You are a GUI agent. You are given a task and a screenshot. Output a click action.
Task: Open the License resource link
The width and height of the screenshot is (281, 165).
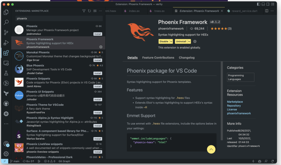click(232, 109)
